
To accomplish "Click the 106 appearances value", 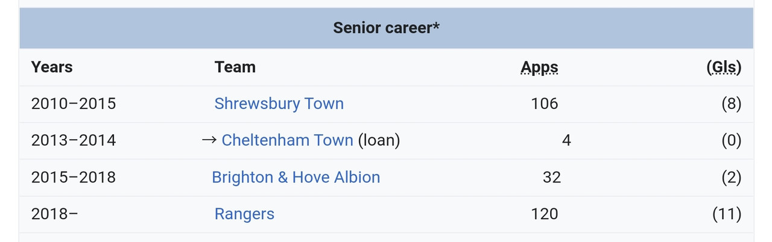I will point(545,104).
